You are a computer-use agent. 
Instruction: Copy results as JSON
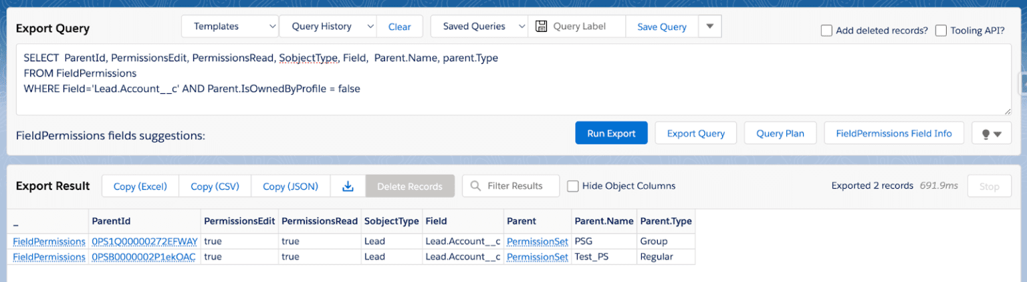[x=290, y=187]
